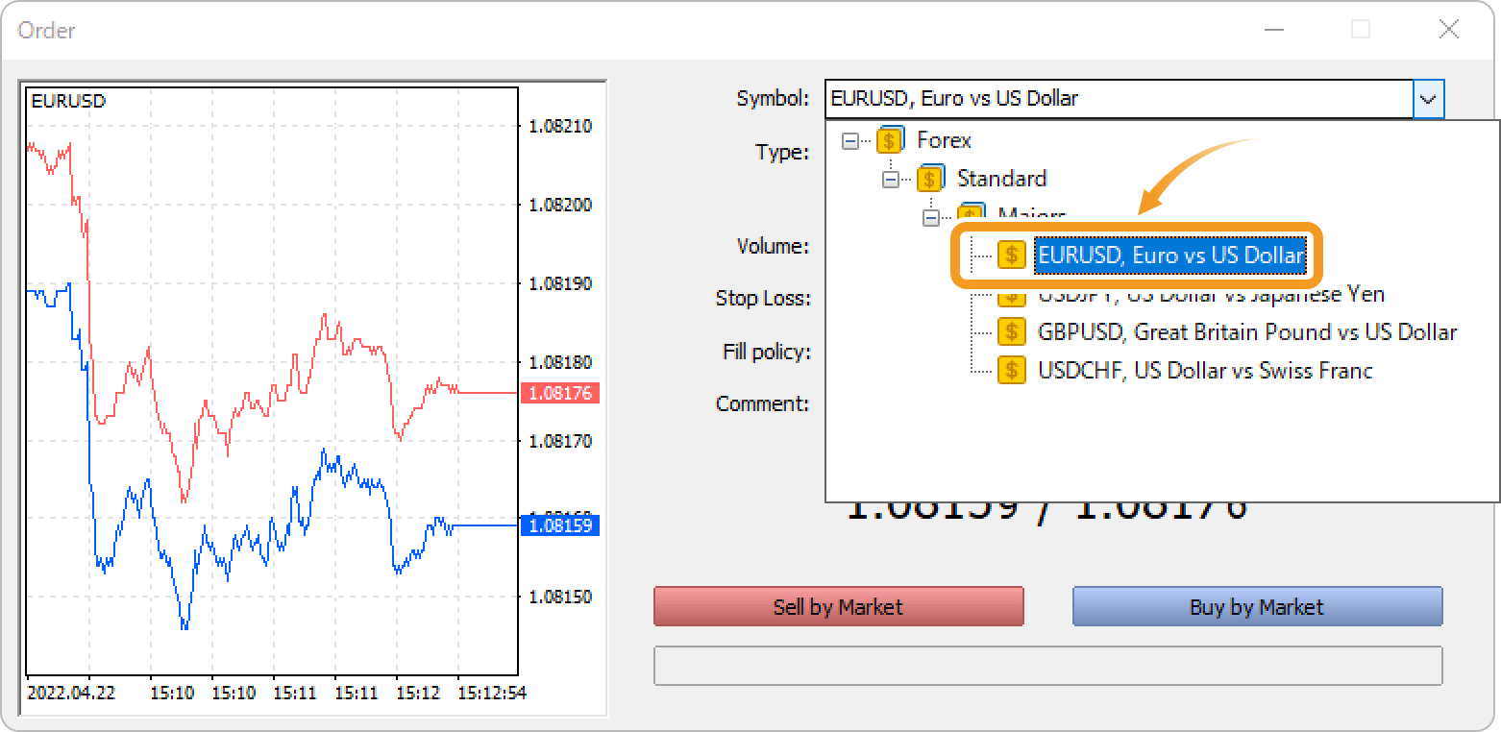Click the 2022.04.22 date axis label

tap(71, 692)
